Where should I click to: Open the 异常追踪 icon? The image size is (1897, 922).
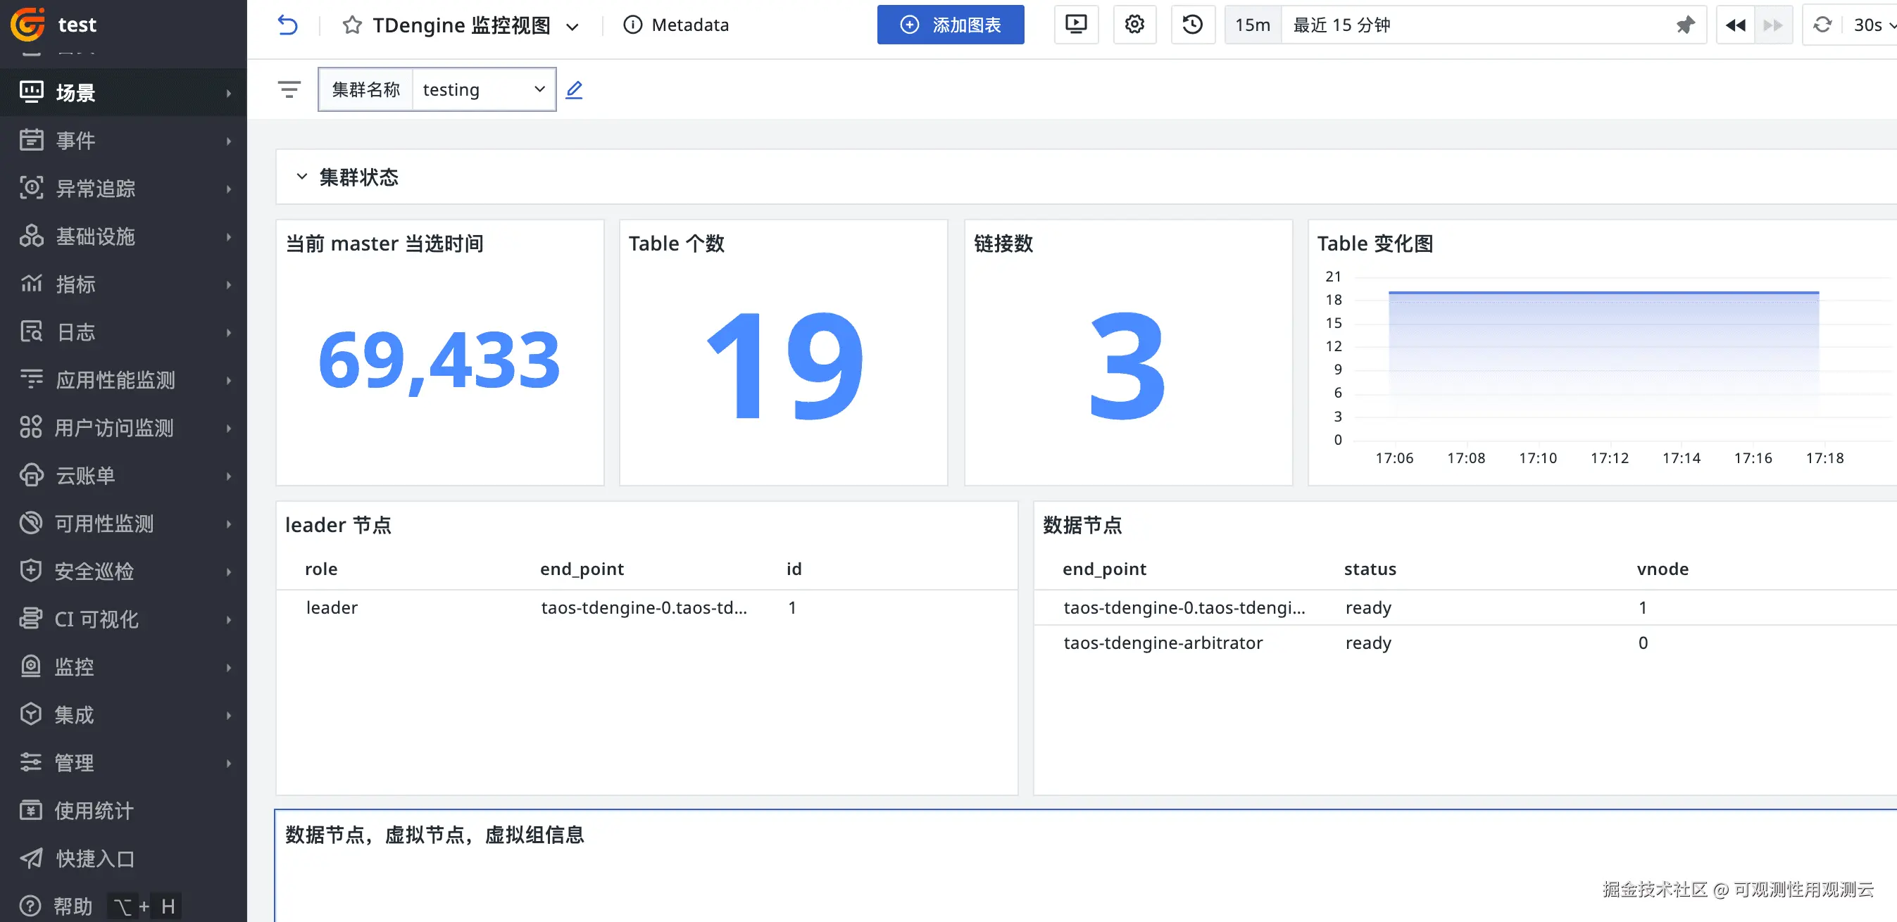point(31,188)
